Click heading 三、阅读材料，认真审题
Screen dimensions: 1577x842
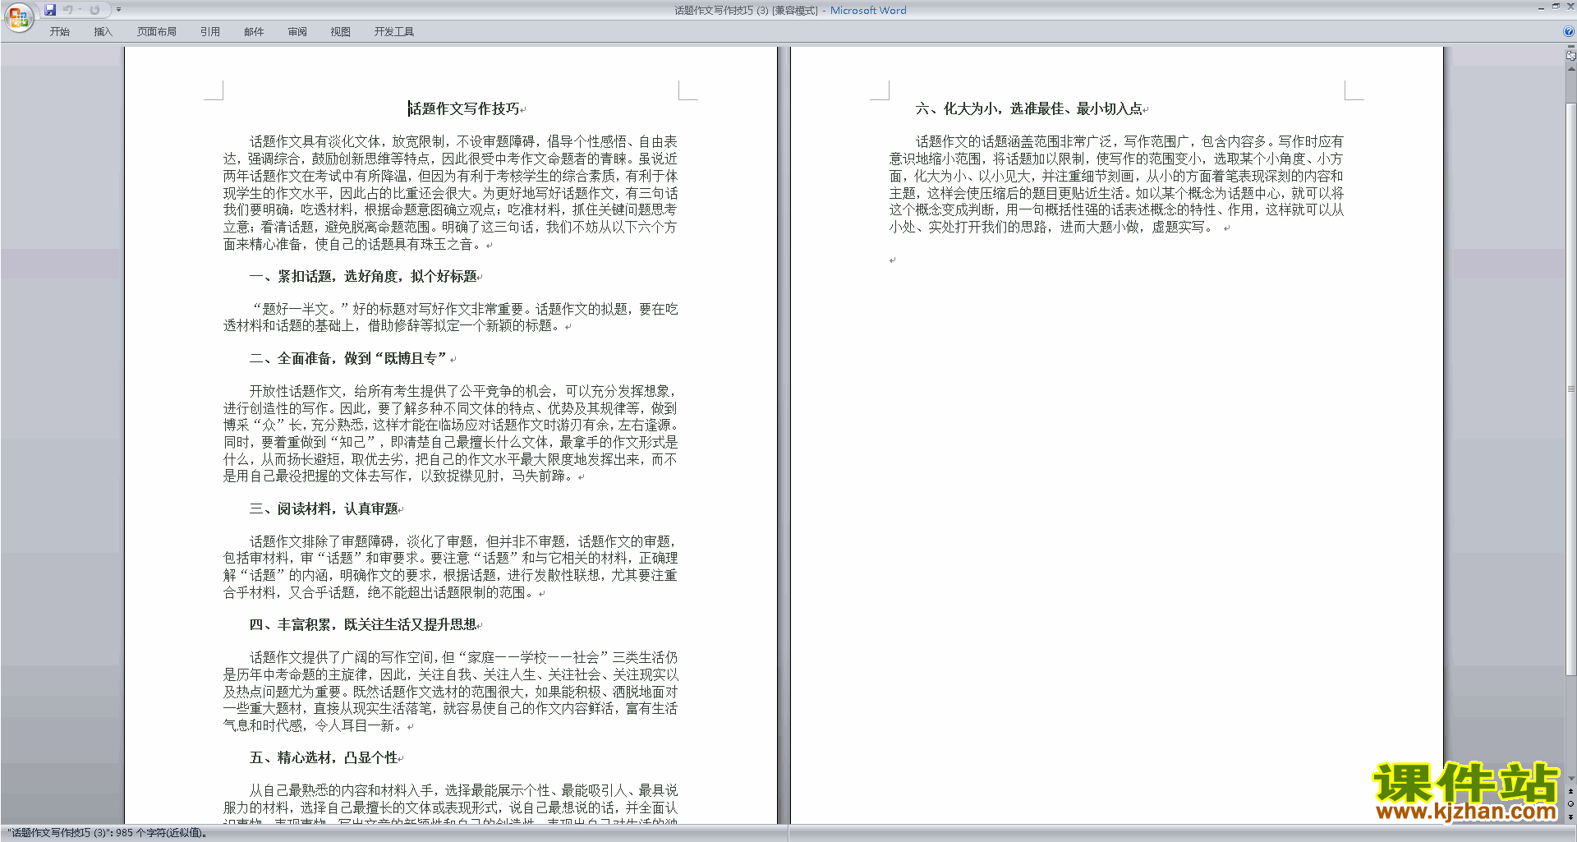coord(324,508)
